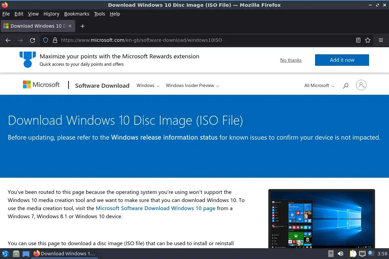Close the Download Windows 10 tab
Screen dimensions: 389x259
[x=70, y=26]
